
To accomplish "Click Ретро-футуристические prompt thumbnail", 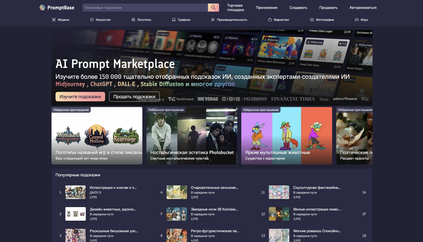I will (177, 235).
